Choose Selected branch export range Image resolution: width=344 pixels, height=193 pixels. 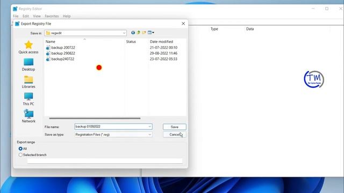coord(20,155)
